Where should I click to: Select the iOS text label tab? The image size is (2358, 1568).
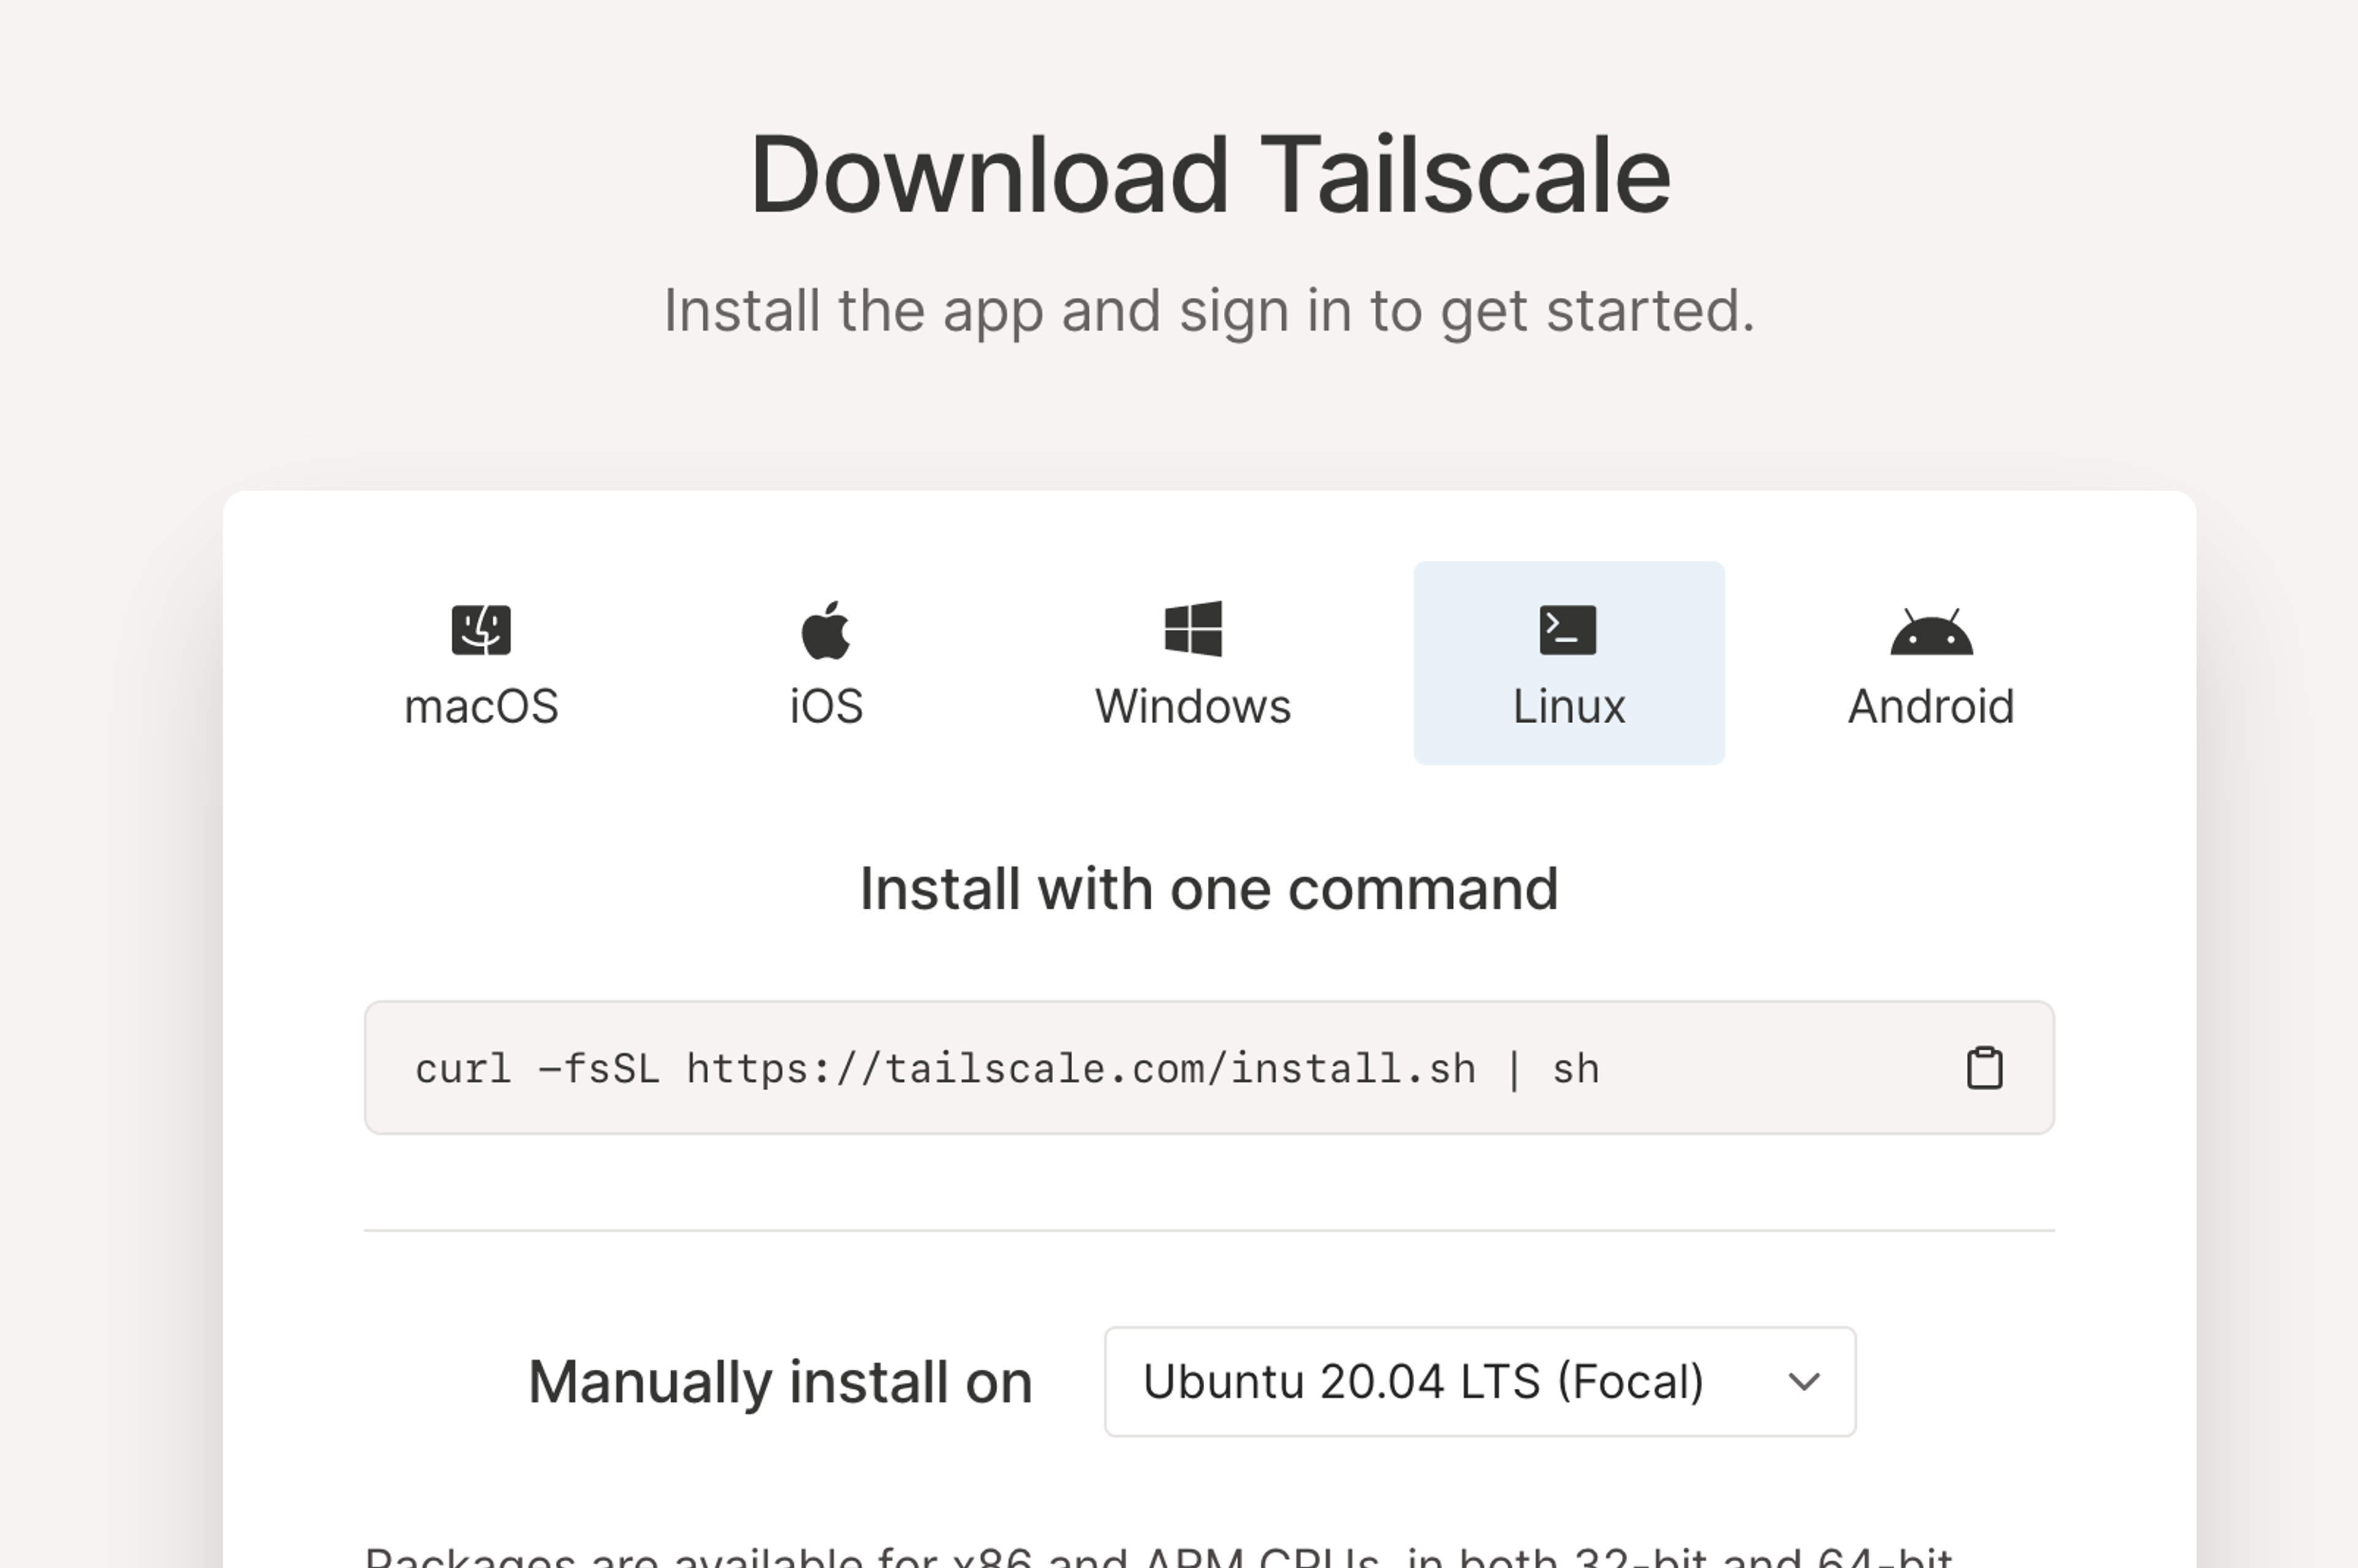point(826,707)
